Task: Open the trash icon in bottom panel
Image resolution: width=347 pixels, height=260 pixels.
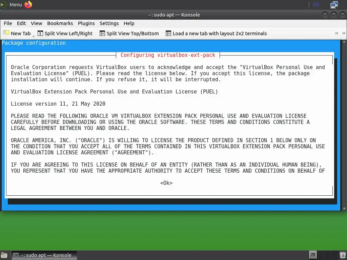Action: pyautogui.click(x=343, y=255)
